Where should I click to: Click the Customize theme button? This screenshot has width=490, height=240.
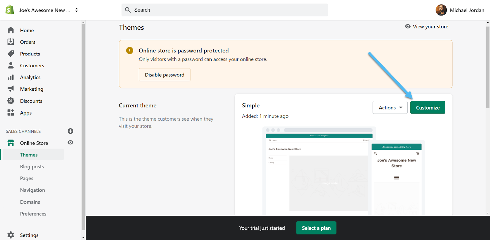coord(428,107)
